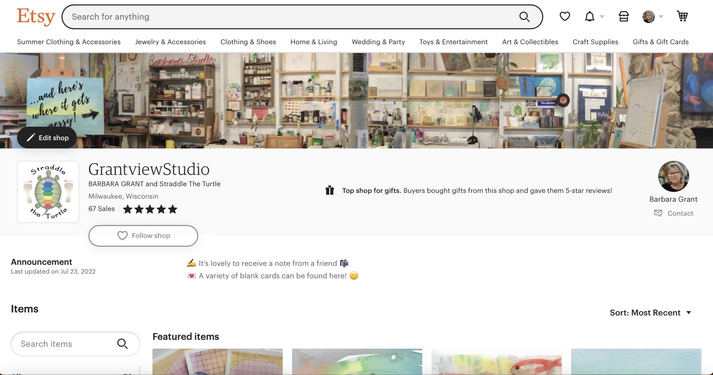The width and height of the screenshot is (713, 375).
Task: Click the Follow shop button
Action: (143, 236)
